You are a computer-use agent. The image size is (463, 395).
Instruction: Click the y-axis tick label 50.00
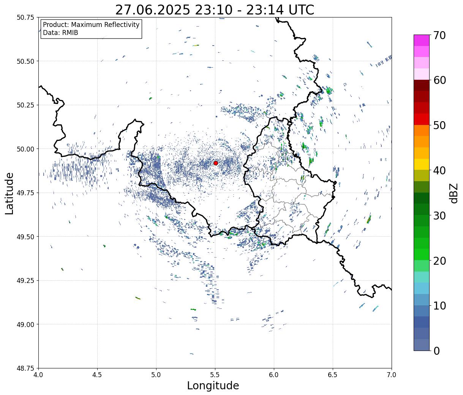[x=25, y=149]
